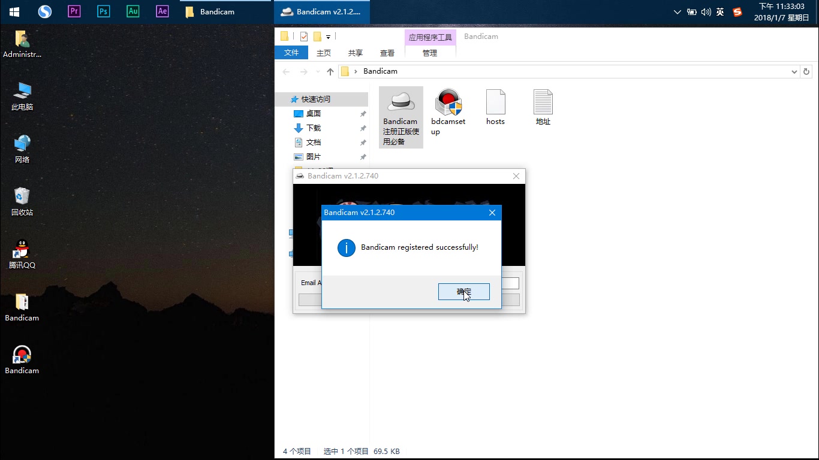
Task: Select the bdcamsetup installer file
Action: (448, 113)
